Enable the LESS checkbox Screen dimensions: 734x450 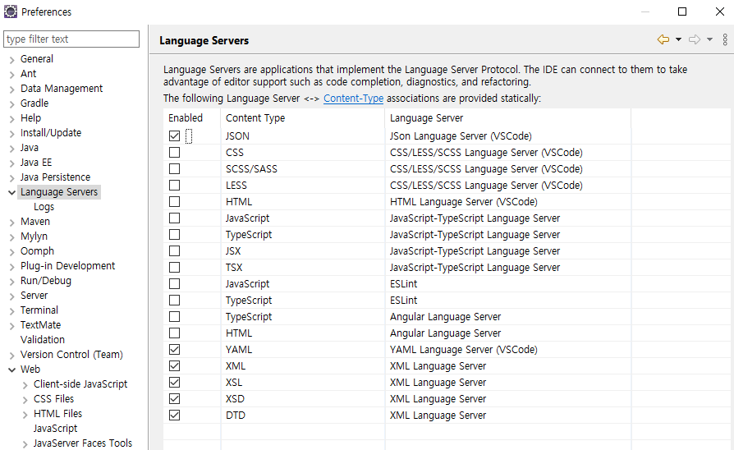[x=175, y=185]
